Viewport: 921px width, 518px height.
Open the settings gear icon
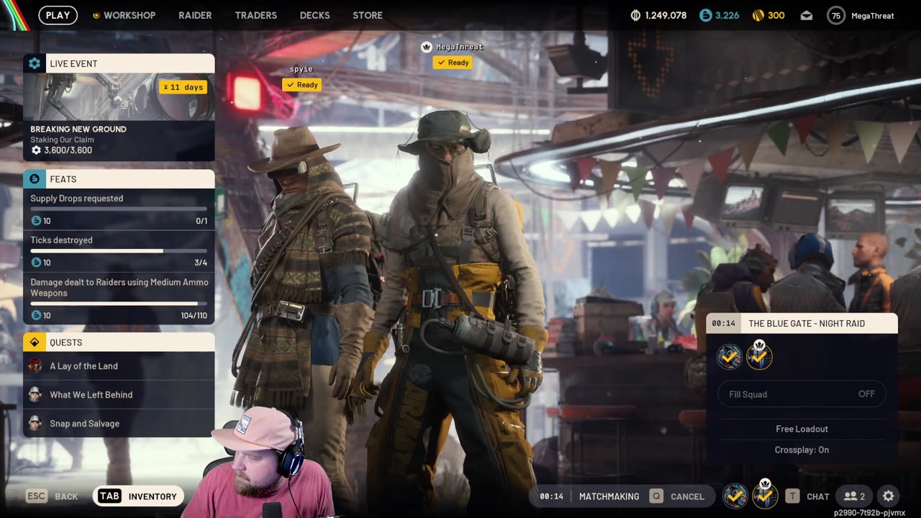[889, 496]
